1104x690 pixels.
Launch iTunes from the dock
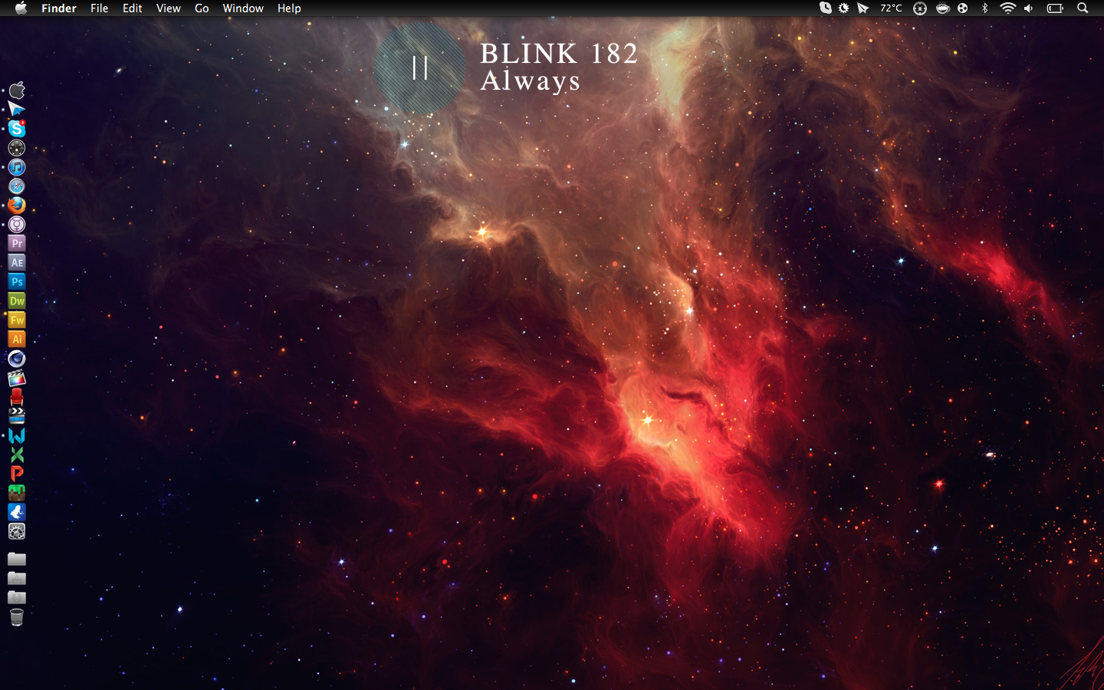pyautogui.click(x=17, y=166)
